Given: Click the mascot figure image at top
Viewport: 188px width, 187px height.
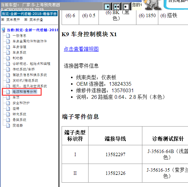Looking at the screenshot, I should click(152, 5).
